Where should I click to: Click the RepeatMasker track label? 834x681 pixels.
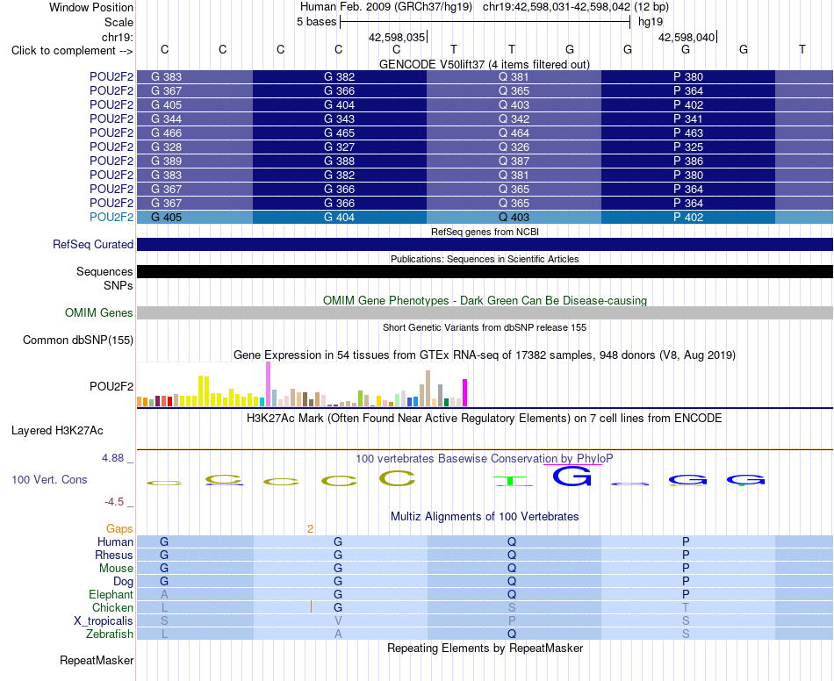point(97,660)
